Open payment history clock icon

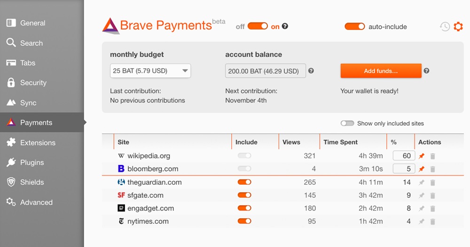point(445,27)
